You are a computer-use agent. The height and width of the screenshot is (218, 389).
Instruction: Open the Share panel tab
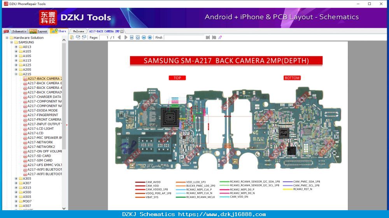tap(58, 31)
